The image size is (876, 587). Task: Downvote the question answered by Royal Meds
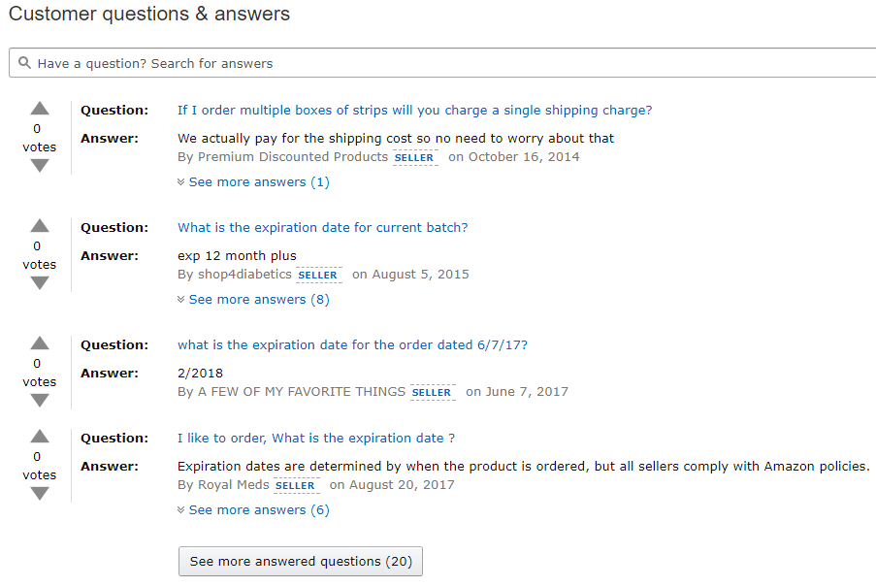click(x=39, y=493)
